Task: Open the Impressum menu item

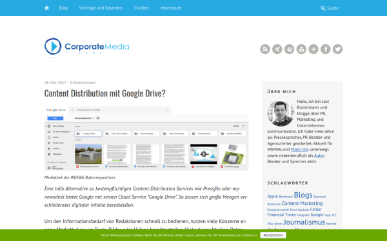Action: 171,8
